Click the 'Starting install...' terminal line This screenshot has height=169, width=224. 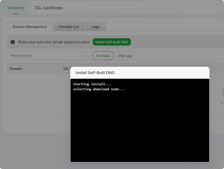[x=92, y=84]
